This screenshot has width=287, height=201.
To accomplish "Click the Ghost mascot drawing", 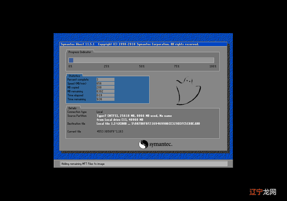I will [x=188, y=91].
